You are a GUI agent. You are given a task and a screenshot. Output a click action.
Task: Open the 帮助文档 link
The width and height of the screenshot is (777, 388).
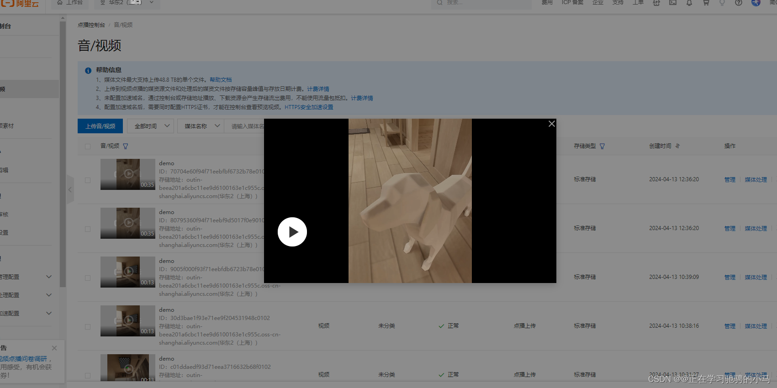point(221,80)
